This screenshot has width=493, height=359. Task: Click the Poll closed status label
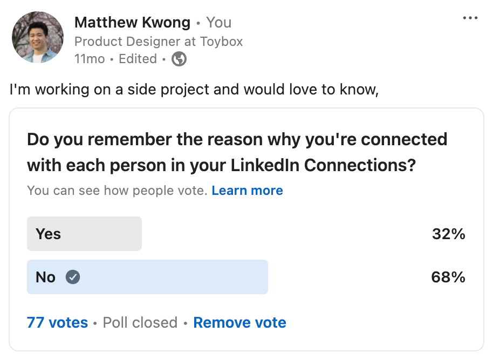pyautogui.click(x=140, y=322)
